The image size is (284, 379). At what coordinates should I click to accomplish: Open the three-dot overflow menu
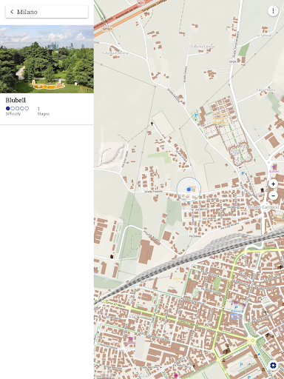273,11
